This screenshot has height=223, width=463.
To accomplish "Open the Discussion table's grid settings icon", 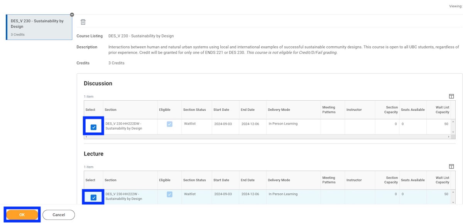I will (x=451, y=96).
